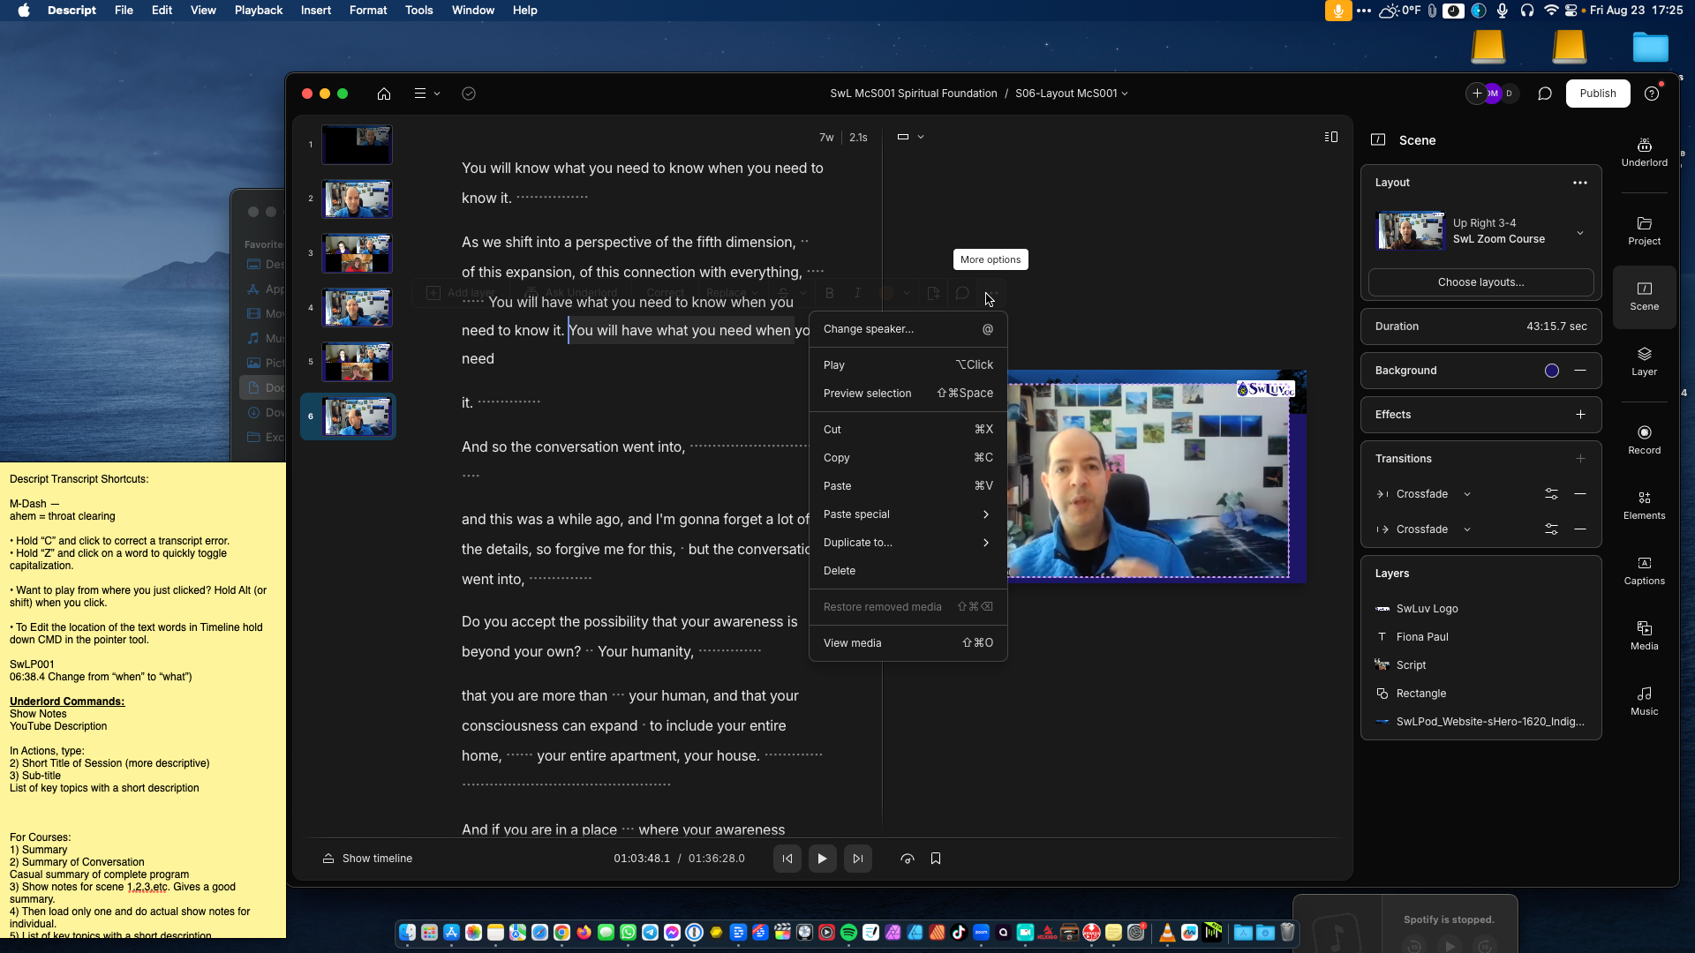Remove the first Crossfade transition
The image size is (1695, 953).
point(1580,494)
